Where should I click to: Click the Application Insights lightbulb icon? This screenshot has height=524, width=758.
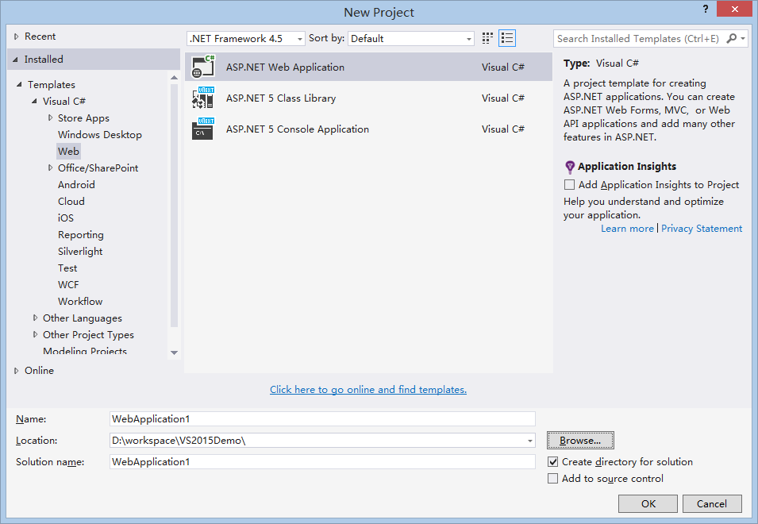click(570, 168)
